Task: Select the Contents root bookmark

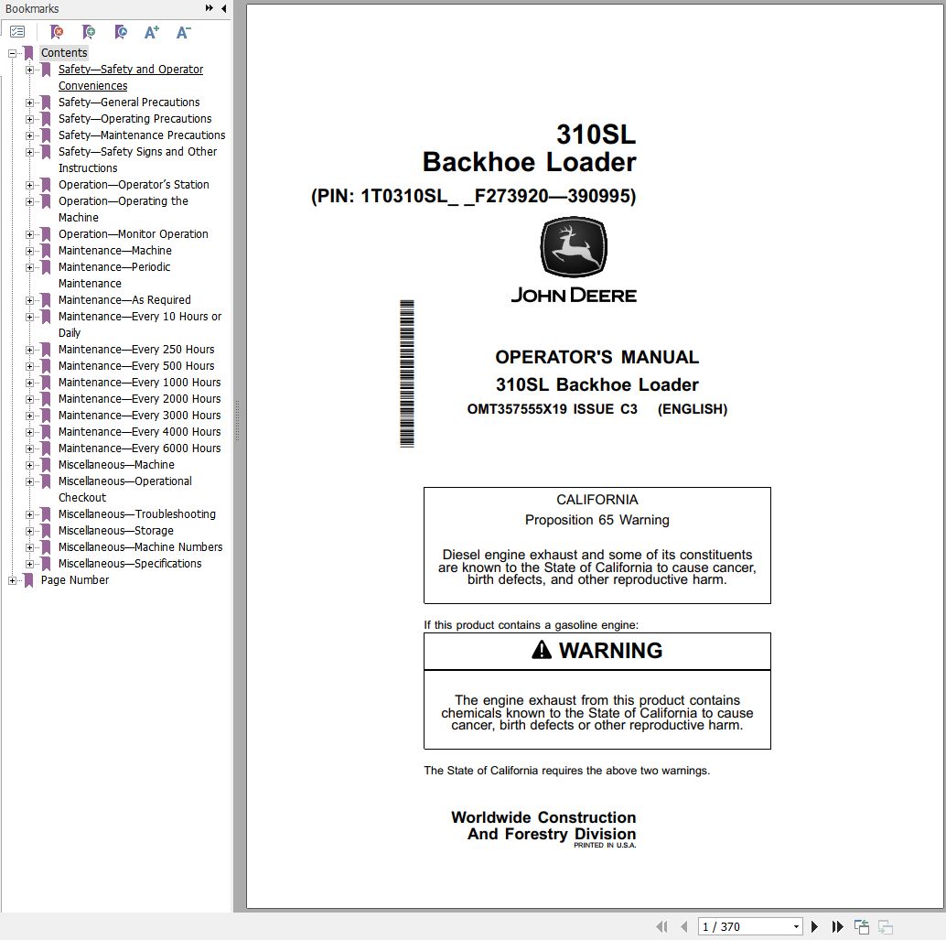Action: 63,52
